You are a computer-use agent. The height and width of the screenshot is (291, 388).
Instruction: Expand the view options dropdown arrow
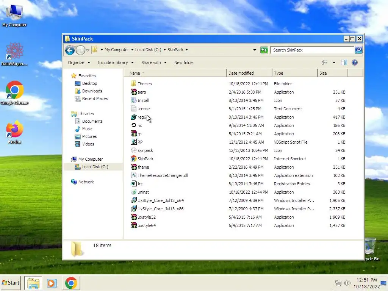tap(334, 63)
